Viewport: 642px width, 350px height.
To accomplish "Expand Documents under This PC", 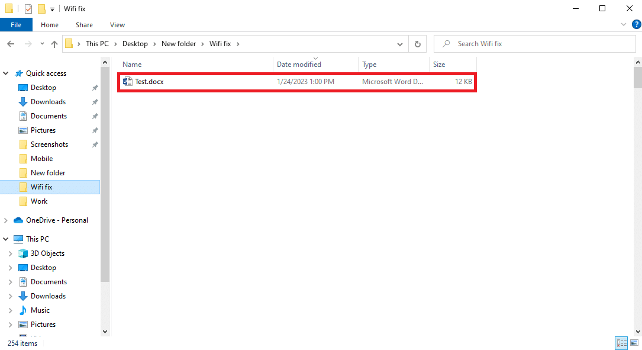I will (11, 282).
